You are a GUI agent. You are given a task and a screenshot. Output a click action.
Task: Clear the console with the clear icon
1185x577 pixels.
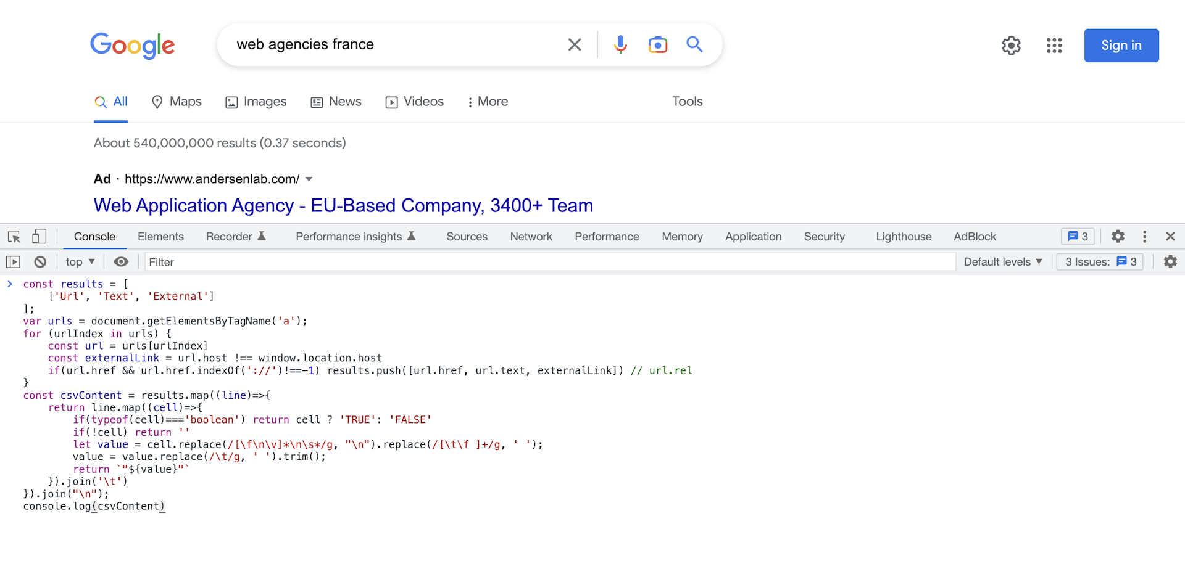(39, 261)
